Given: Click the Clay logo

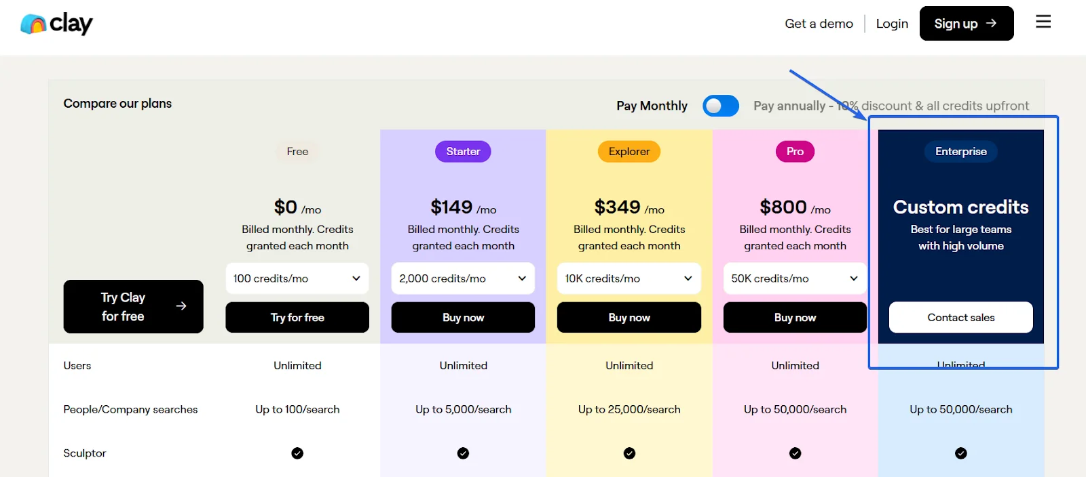Looking at the screenshot, I should pyautogui.click(x=56, y=24).
